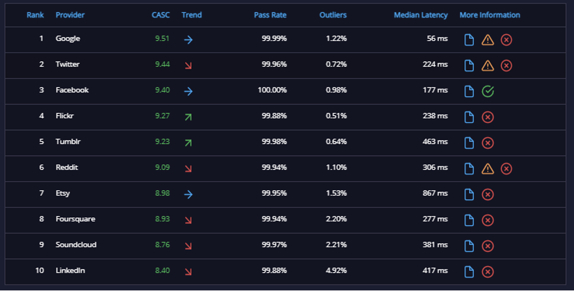Screen dimensions: 574x291
Task: Select the Twitter provider name
Action: click(x=67, y=64)
